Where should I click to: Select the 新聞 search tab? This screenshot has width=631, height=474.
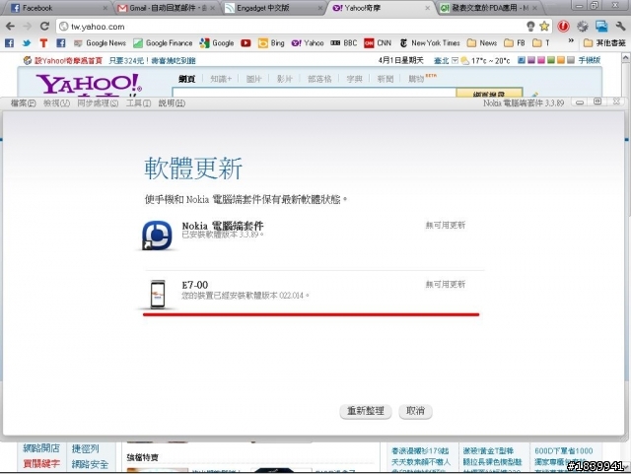386,79
